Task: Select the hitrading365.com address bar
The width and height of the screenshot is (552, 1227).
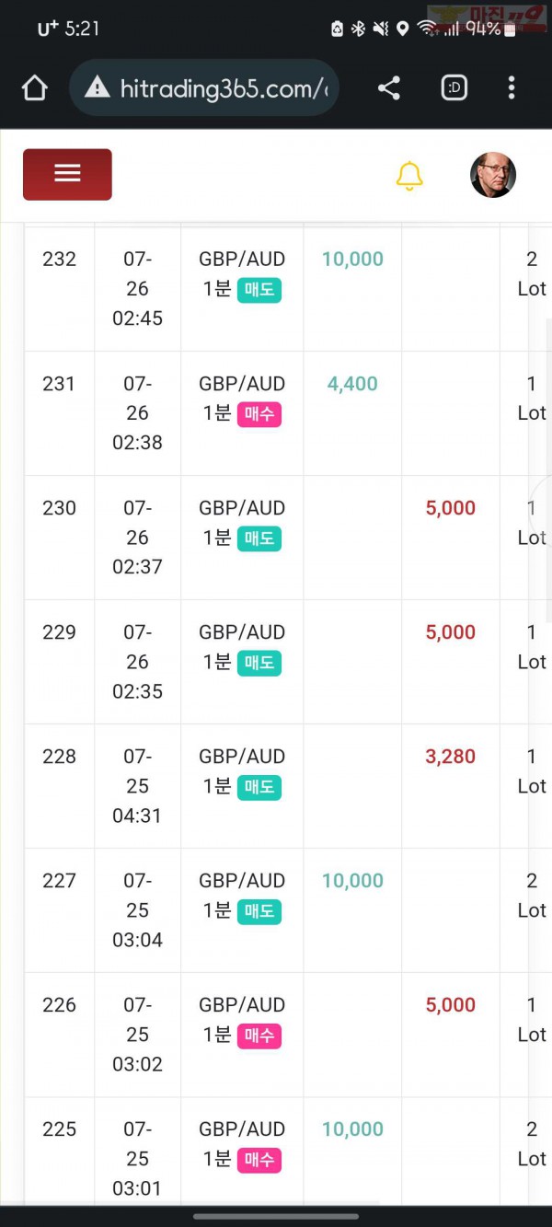Action: [x=204, y=88]
